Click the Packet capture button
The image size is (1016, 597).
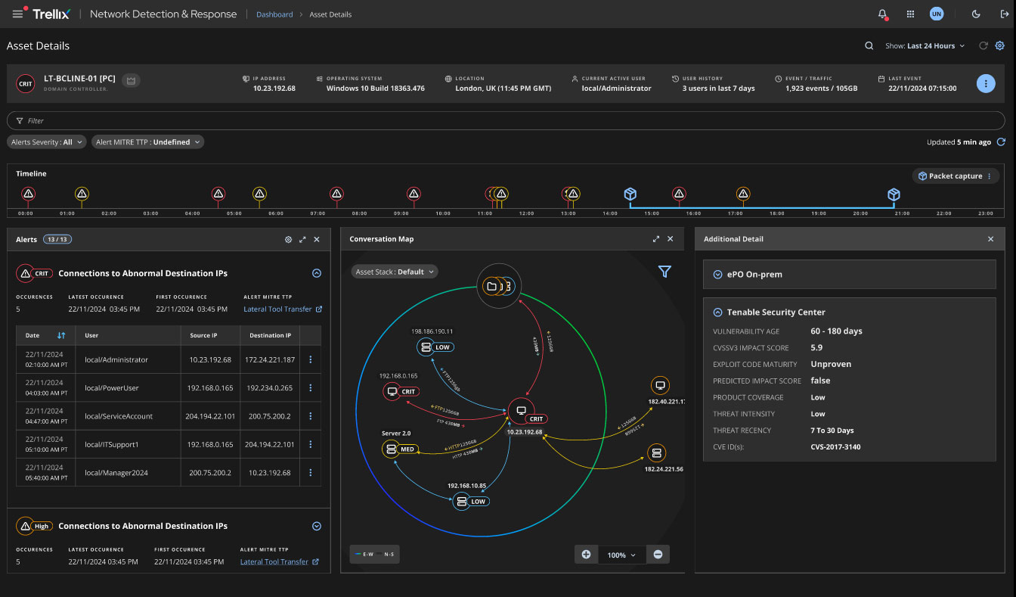tap(955, 176)
